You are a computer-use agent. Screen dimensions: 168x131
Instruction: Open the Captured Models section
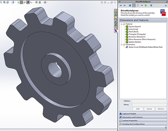point(143,114)
